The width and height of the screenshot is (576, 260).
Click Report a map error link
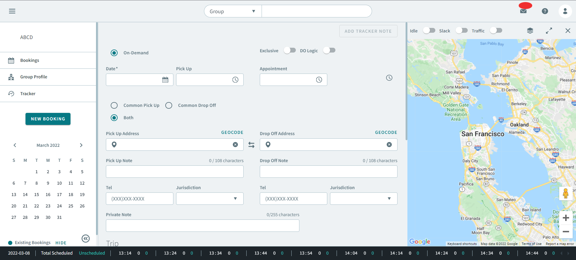click(x=560, y=244)
